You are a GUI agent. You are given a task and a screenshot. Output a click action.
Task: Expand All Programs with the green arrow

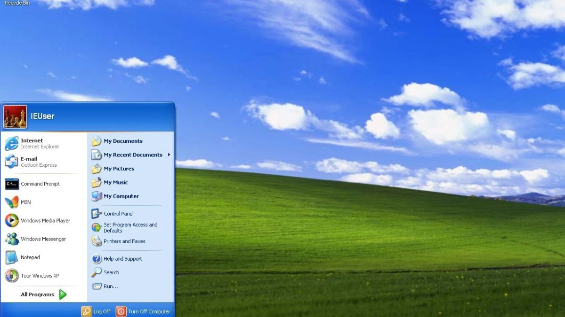63,294
